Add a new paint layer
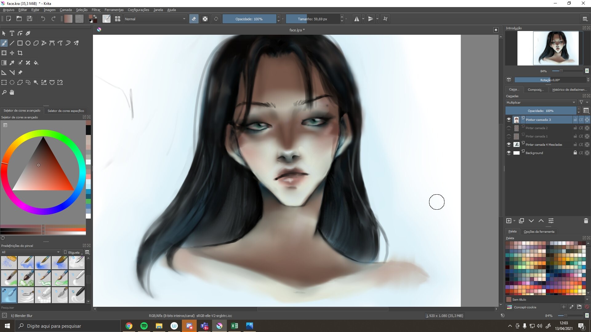Screen dimensions: 591x332 click(x=509, y=221)
